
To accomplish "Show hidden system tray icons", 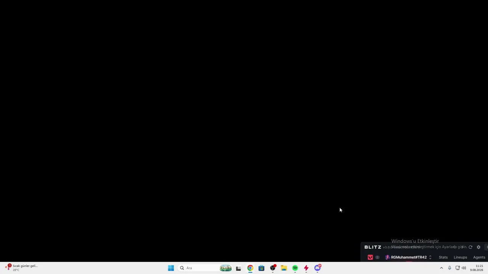I will click(x=441, y=268).
